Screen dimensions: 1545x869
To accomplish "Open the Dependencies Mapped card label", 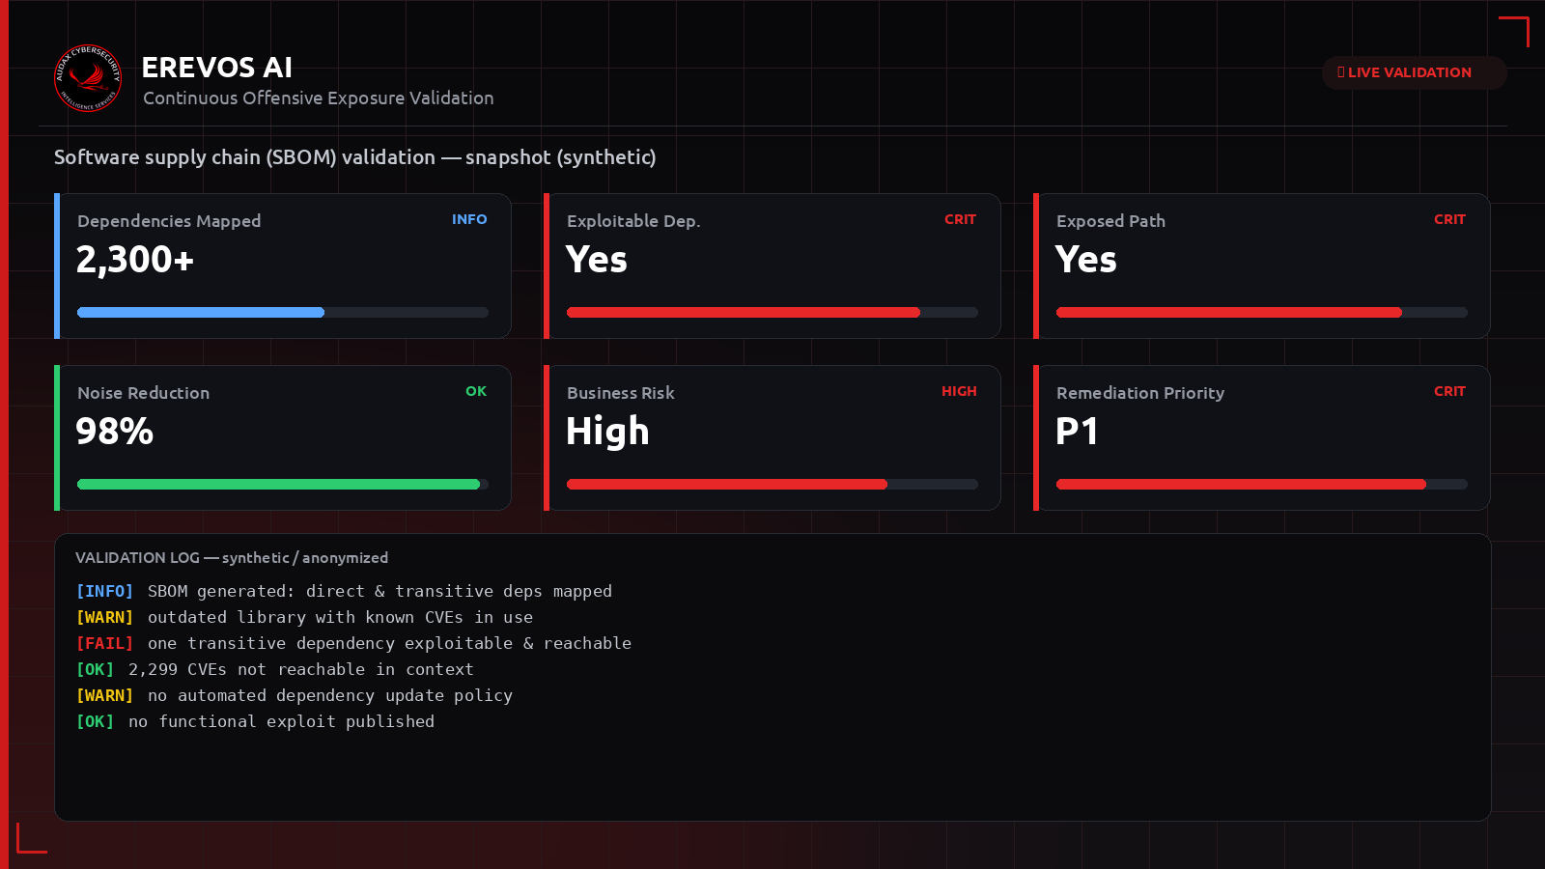I will coord(169,221).
